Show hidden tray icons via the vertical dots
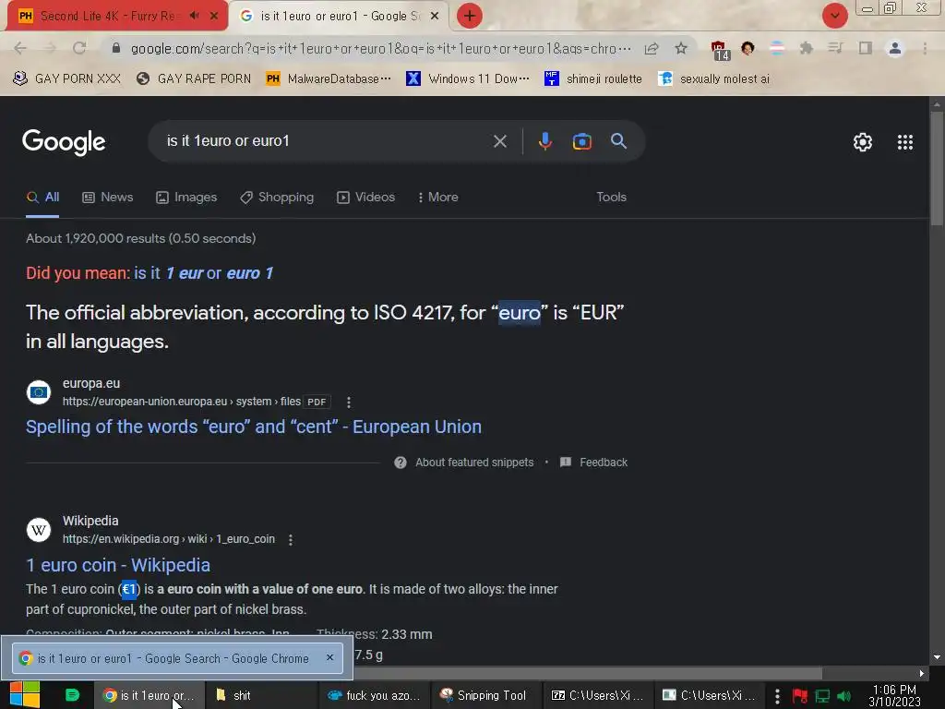The image size is (945, 709). tap(777, 696)
